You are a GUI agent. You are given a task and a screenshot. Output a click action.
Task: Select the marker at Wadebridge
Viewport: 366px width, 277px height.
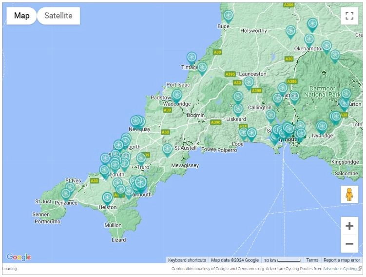(177, 96)
